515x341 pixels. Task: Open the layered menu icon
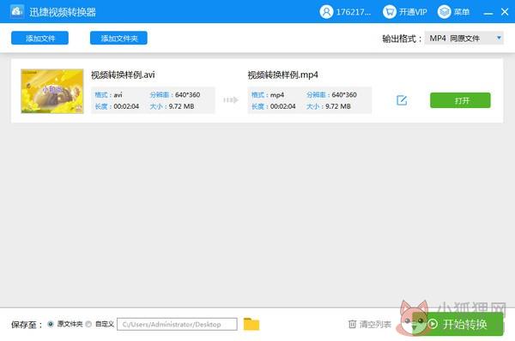tap(444, 12)
